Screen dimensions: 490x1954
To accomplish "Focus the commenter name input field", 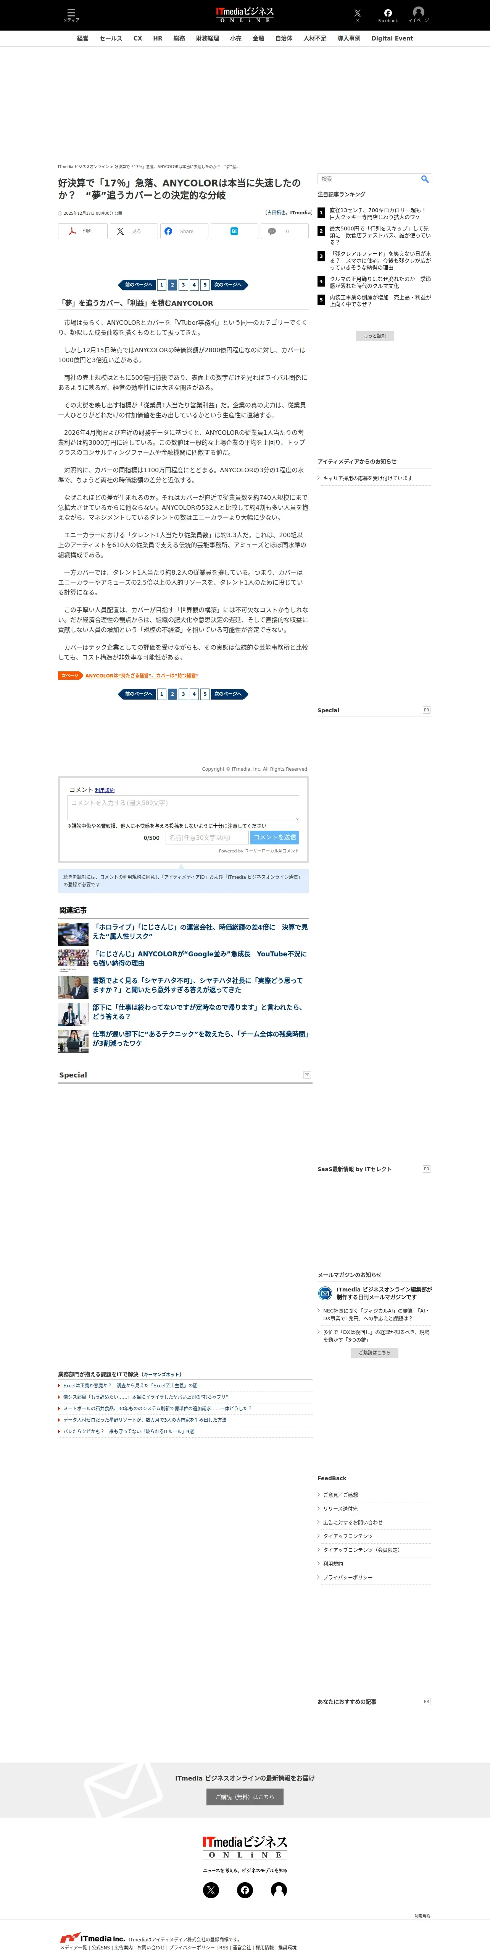I will [x=207, y=838].
